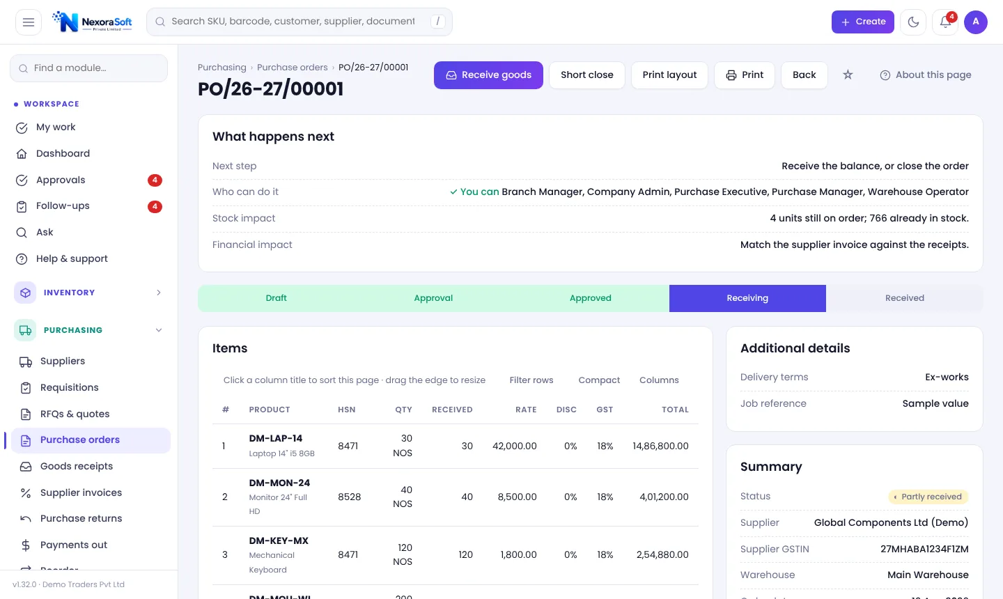1003x599 pixels.
Task: Click the Ask search icon
Action: click(22, 233)
